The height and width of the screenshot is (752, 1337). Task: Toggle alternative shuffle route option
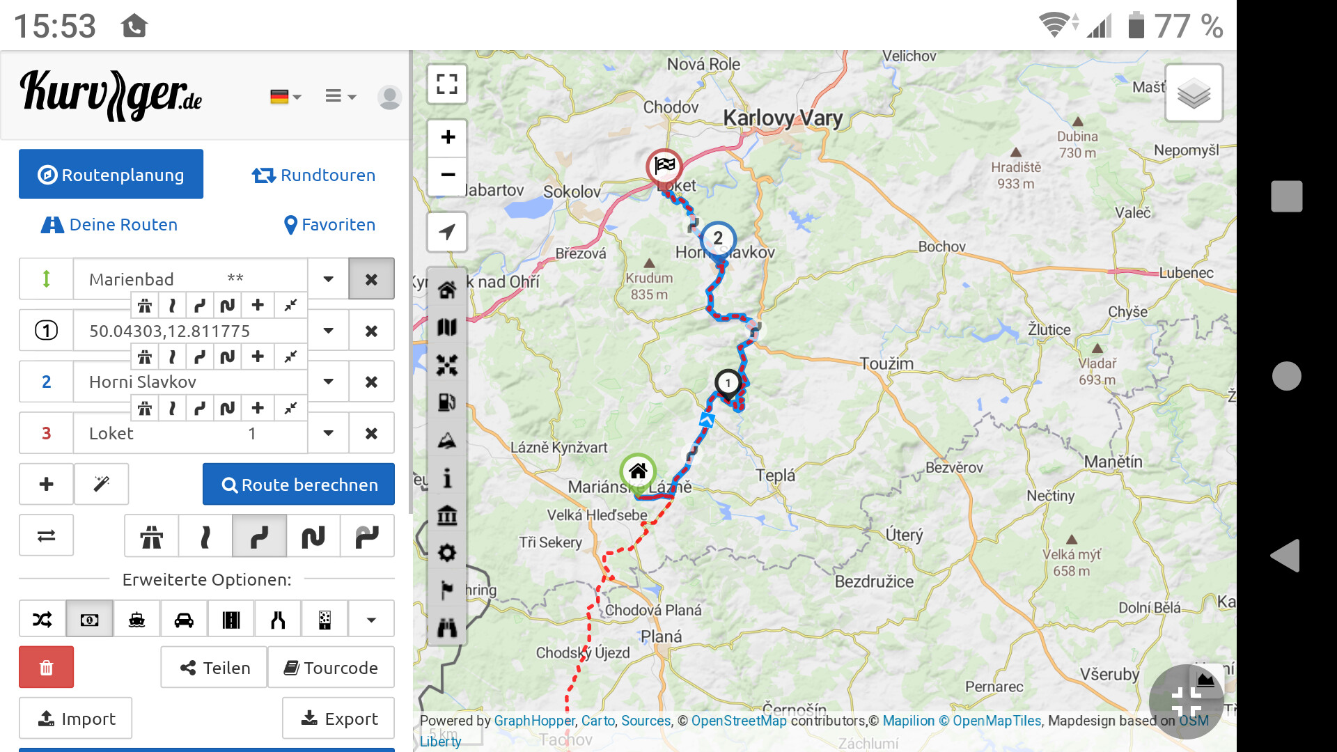click(42, 619)
